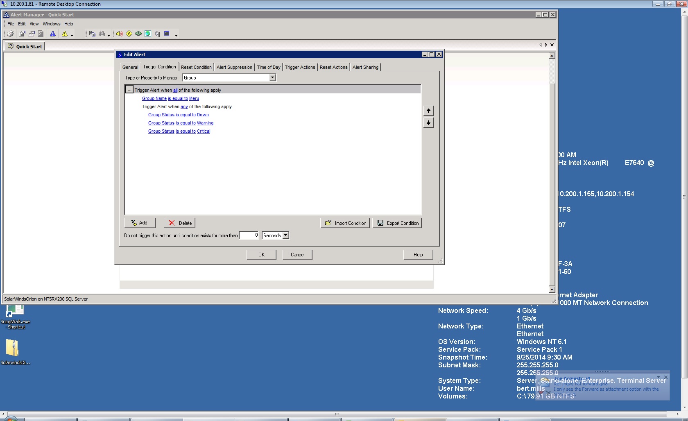Select the SolarwindsDi zip folder desktop icon
The width and height of the screenshot is (688, 421).
click(x=14, y=352)
